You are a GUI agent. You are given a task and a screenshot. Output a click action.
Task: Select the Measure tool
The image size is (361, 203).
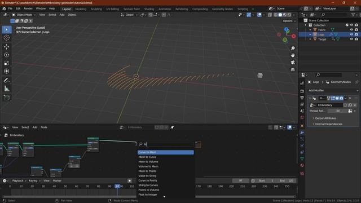coord(6,89)
